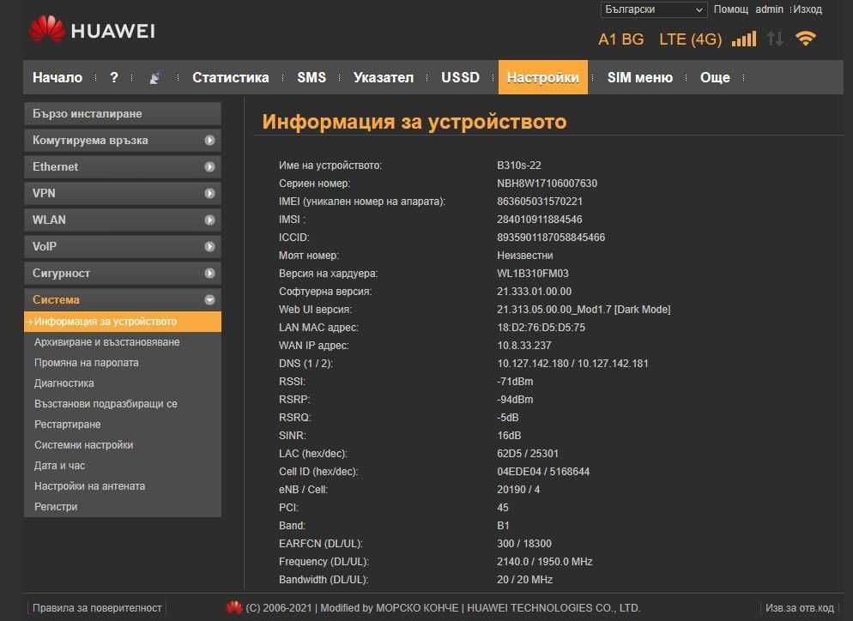Click Правила за поверителност link
The image size is (853, 621).
(97, 608)
